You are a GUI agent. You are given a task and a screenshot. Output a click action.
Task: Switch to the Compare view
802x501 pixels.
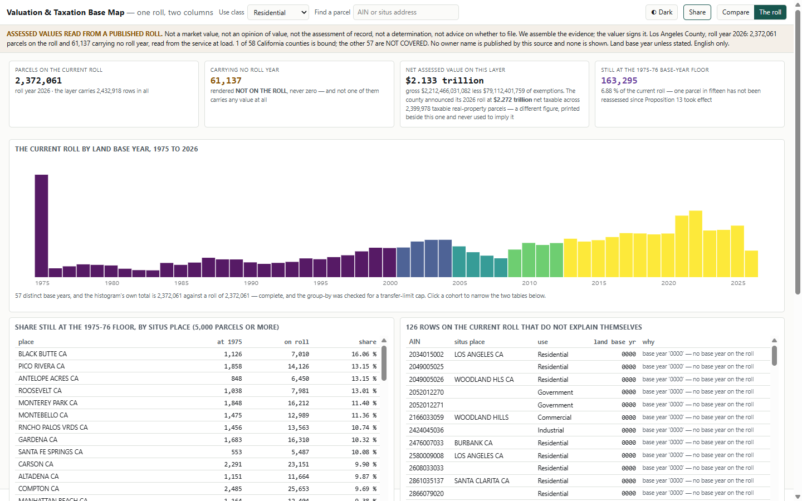[x=735, y=12]
